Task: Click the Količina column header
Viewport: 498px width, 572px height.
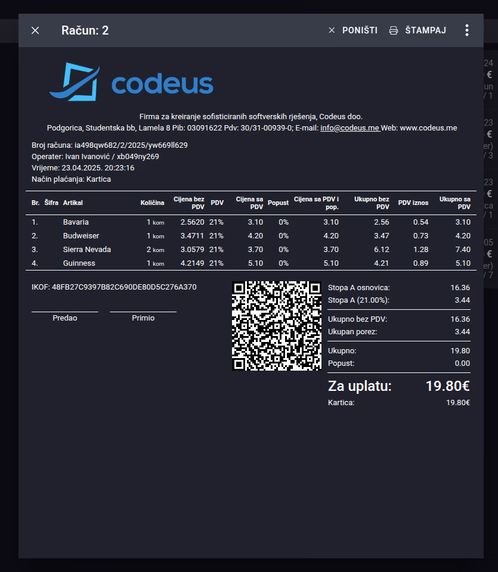Action: tap(152, 203)
